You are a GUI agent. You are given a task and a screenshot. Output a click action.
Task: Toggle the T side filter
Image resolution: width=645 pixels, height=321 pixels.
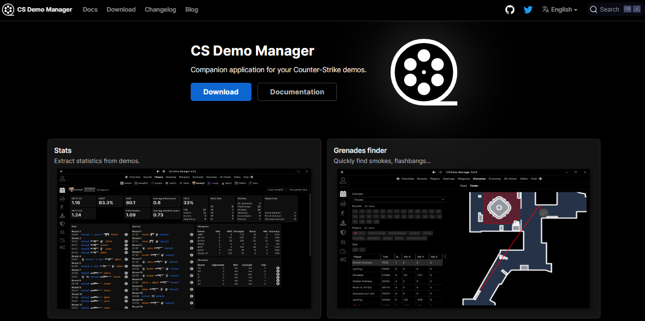(x=362, y=250)
